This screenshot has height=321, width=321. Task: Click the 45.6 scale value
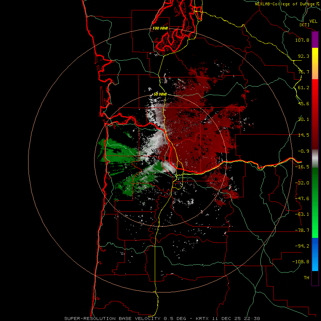click(x=304, y=103)
